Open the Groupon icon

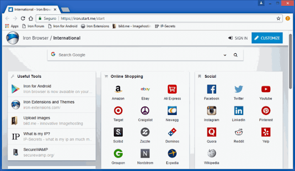click(x=118, y=154)
